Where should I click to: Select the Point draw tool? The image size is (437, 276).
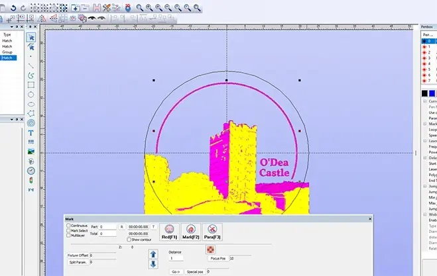tap(31, 56)
